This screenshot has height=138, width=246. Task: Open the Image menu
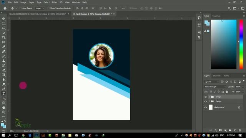point(23,2)
